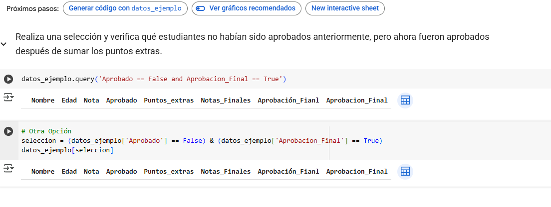Run the '# Otra Opción' code cell
Viewport: 551px width, 207px height.
[8, 131]
